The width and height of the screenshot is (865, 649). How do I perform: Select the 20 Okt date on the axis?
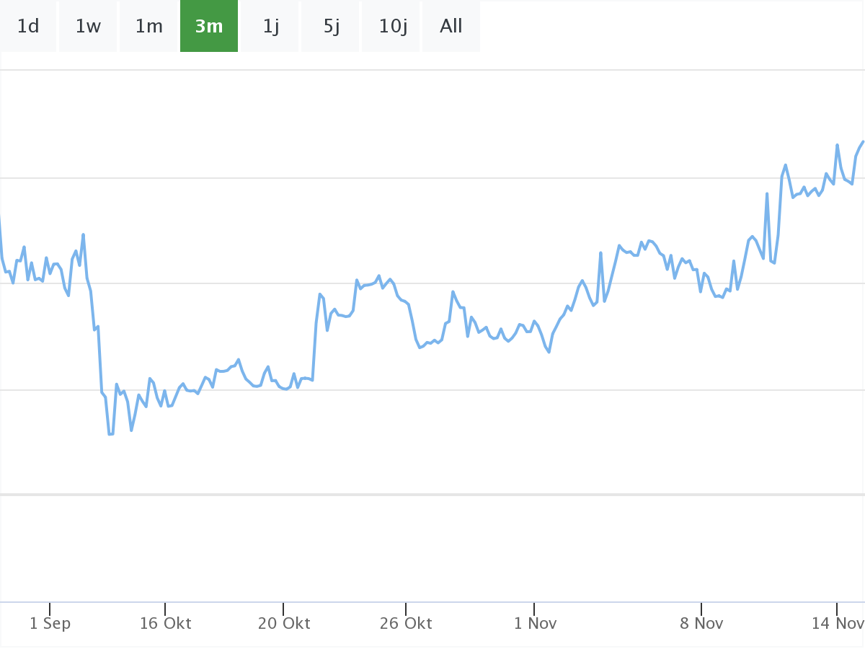(284, 623)
